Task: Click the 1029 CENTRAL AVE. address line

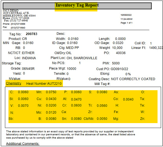Action: point(16,13)
